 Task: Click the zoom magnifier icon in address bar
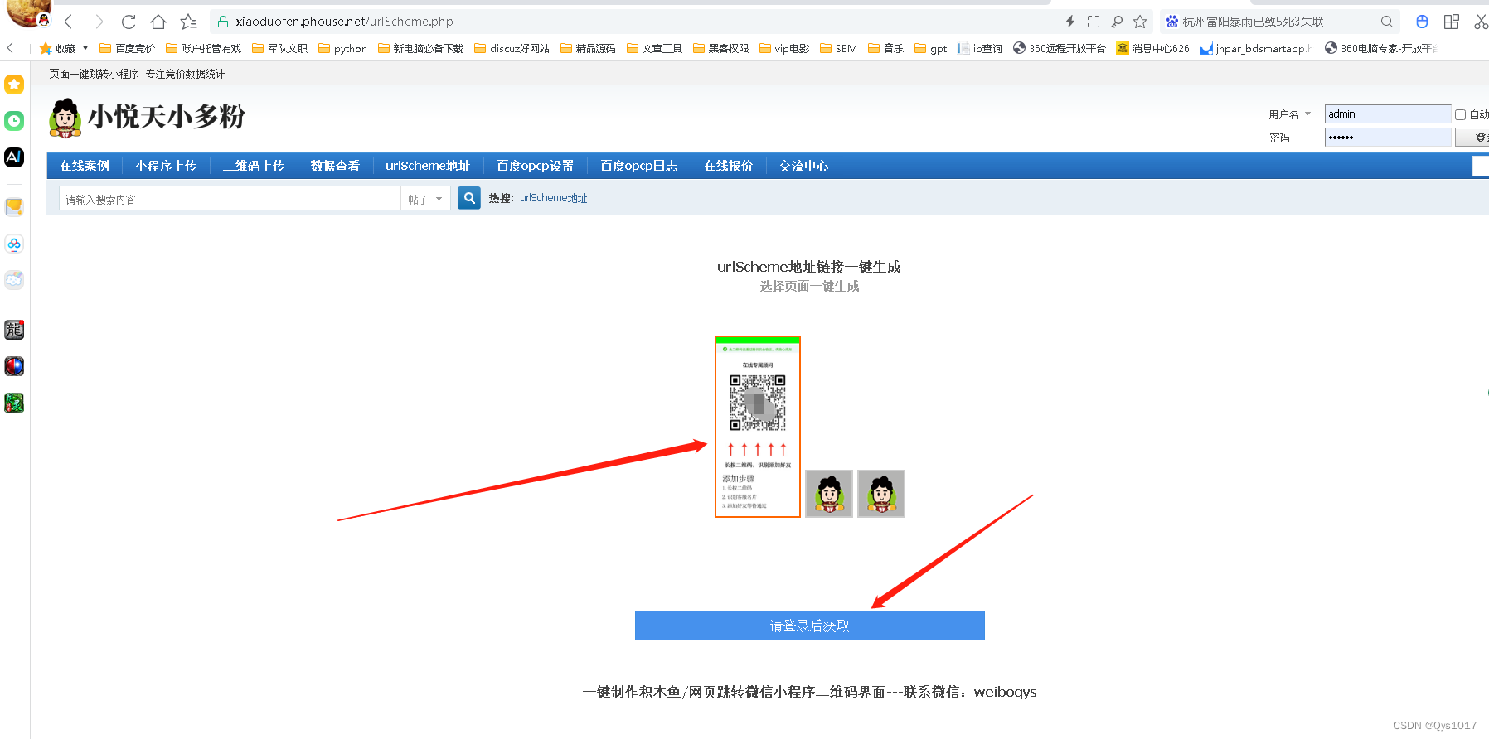[1117, 22]
